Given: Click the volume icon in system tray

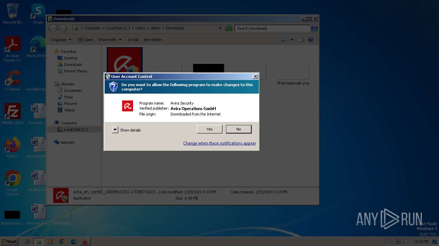Looking at the screenshot, I should pos(390,242).
